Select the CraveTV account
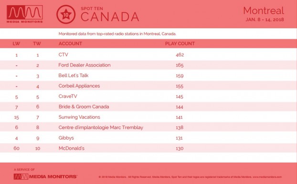297x184 pixels. click(68, 96)
